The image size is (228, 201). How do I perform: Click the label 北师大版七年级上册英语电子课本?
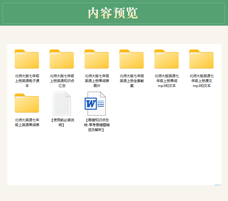click(x=27, y=81)
